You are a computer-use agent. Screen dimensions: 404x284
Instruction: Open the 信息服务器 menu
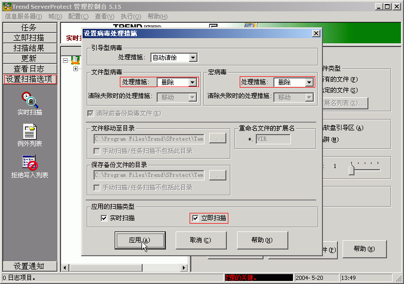[24, 16]
